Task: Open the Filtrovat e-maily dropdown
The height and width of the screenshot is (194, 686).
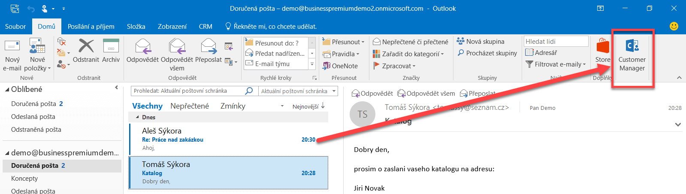Action: click(556, 64)
